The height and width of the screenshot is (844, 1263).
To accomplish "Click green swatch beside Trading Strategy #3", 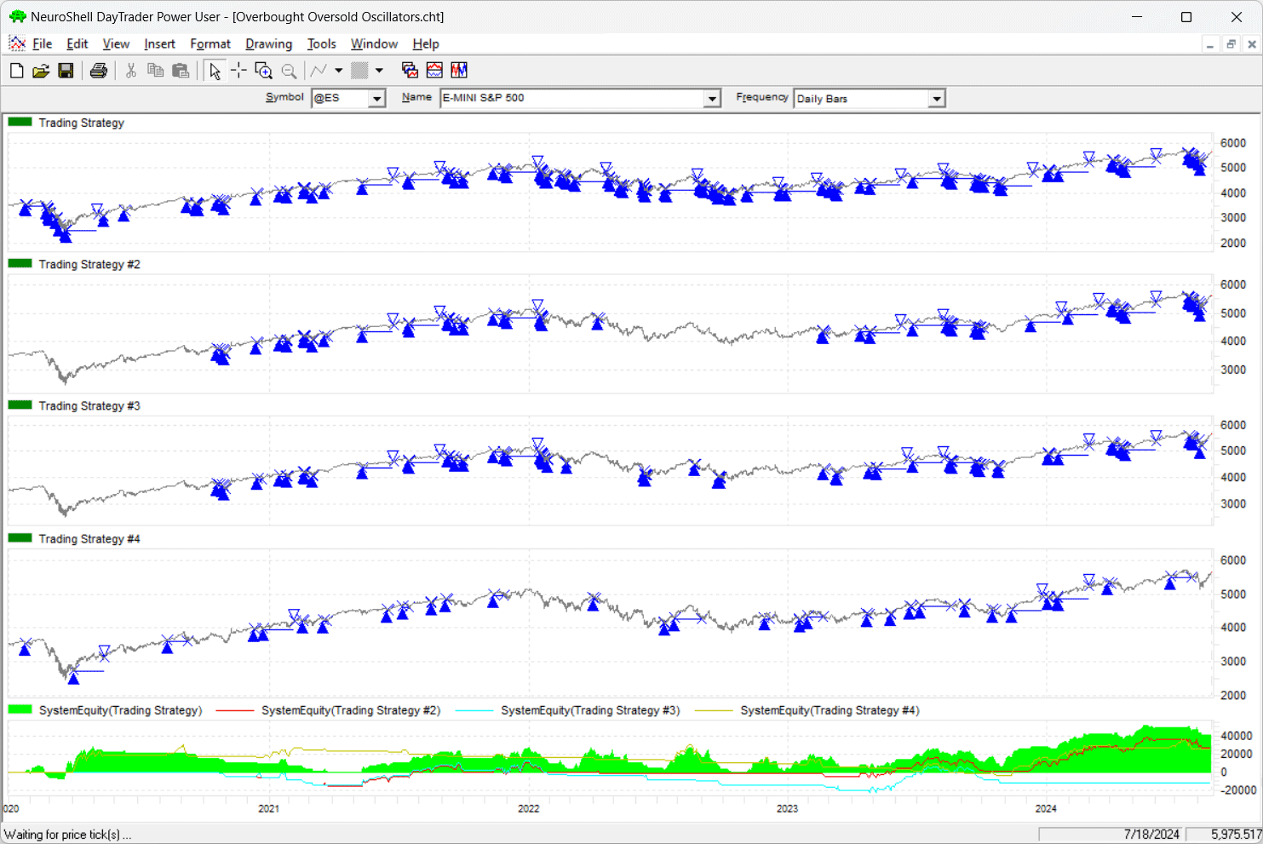I will point(20,405).
